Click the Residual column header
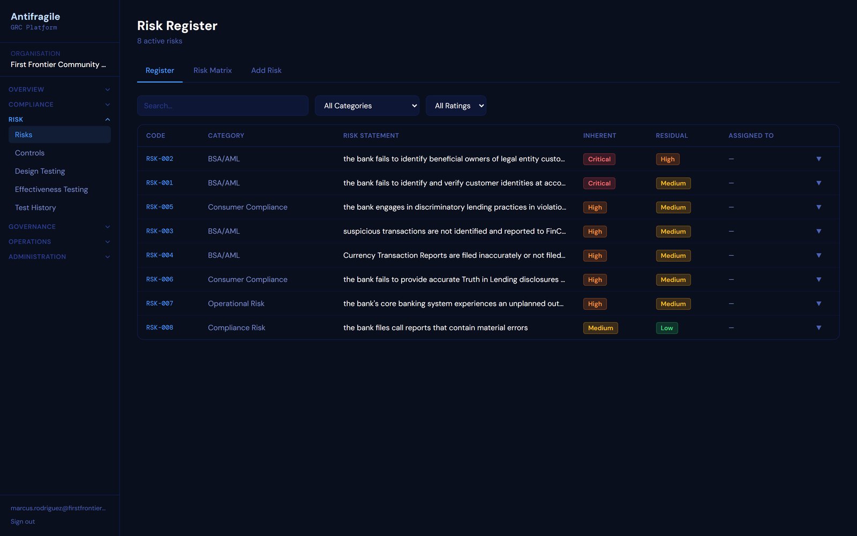This screenshot has height=536, width=857. [672, 136]
